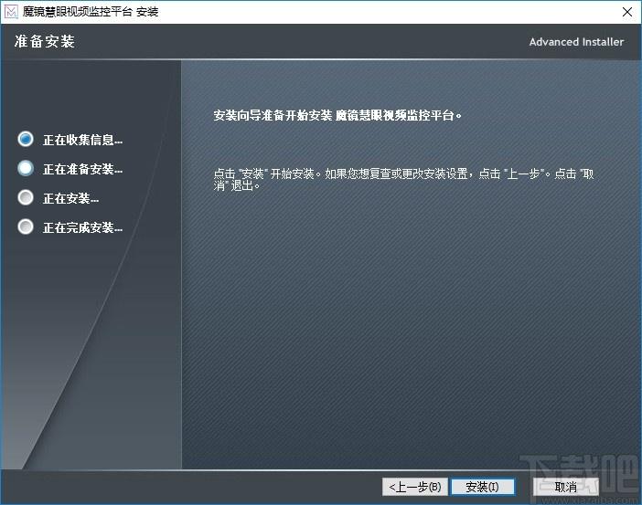Click the installer app icon in title bar

click(x=11, y=12)
